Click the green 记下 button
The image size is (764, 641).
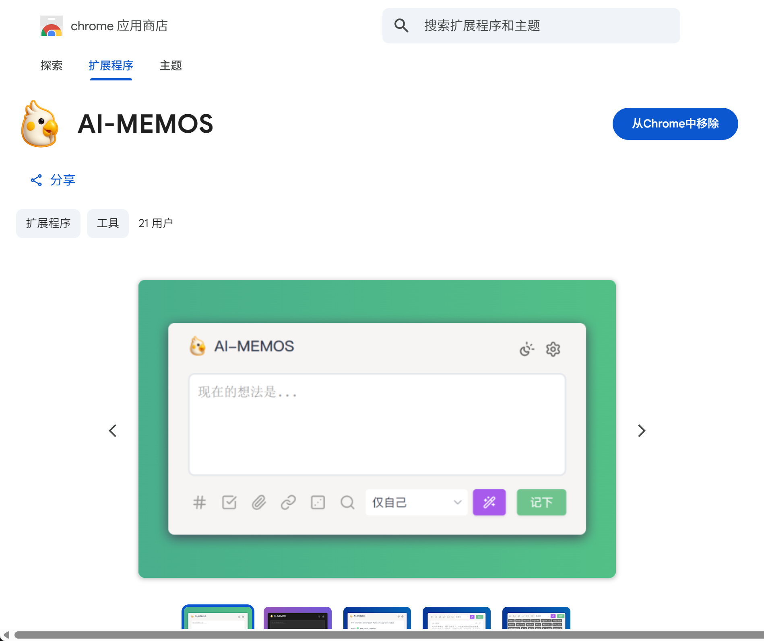click(541, 502)
